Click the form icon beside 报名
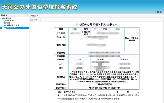This screenshot has width=164, height=103. point(5,23)
